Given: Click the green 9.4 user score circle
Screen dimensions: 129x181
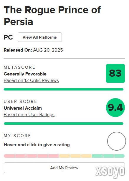Looking at the screenshot, I should 115,108.
